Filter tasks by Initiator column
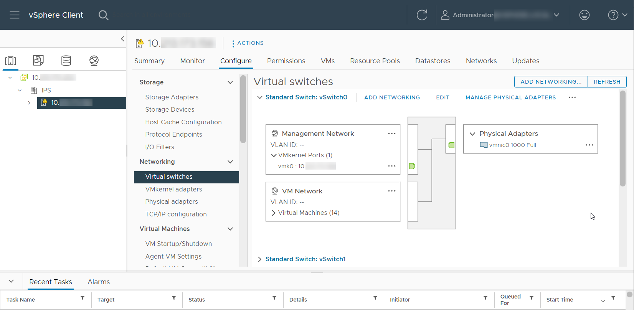Image resolution: width=634 pixels, height=310 pixels. (485, 298)
